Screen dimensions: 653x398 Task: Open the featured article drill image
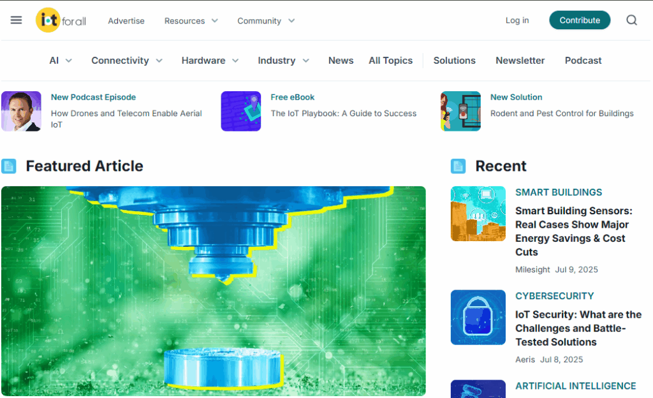pos(214,291)
